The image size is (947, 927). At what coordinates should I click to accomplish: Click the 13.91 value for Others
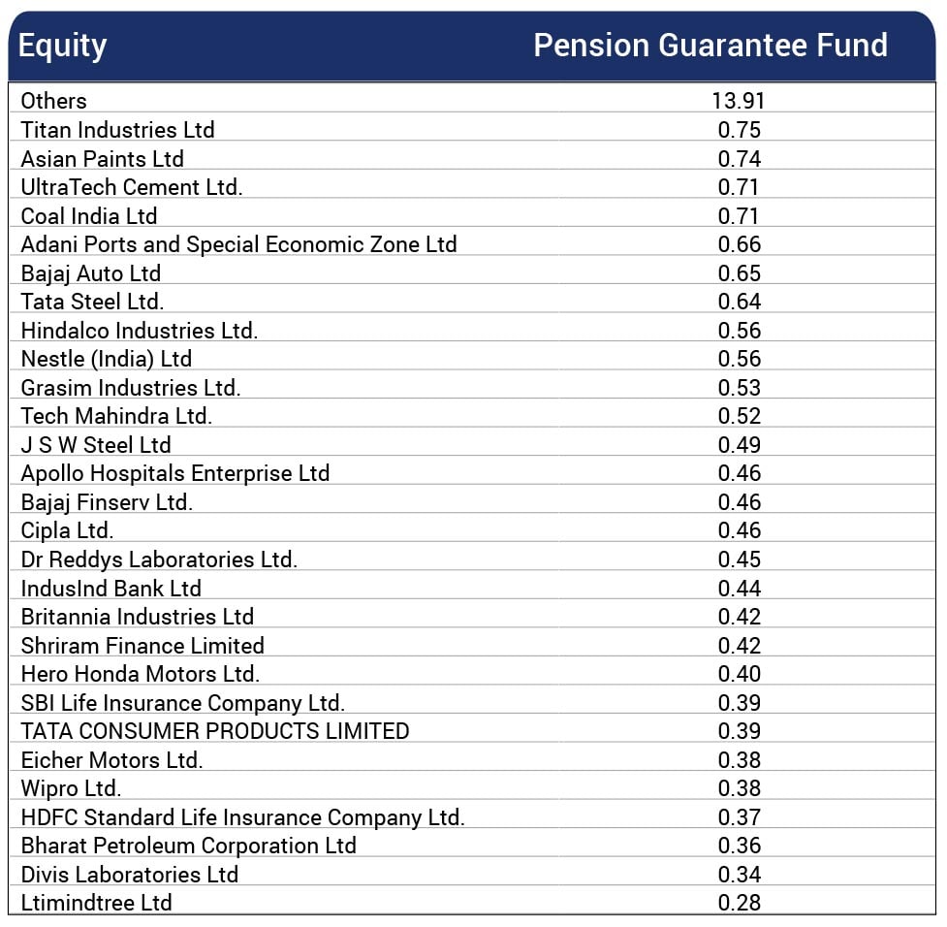[739, 101]
